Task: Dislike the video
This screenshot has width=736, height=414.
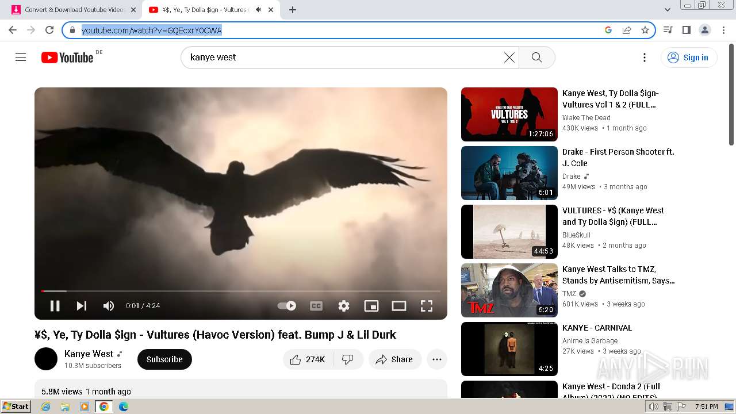Action: pyautogui.click(x=348, y=359)
